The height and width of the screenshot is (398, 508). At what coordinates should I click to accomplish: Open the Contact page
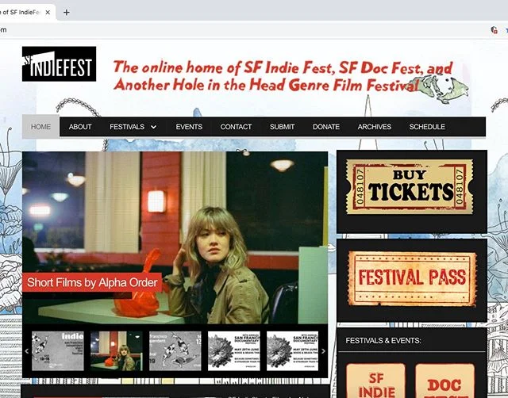coord(236,127)
